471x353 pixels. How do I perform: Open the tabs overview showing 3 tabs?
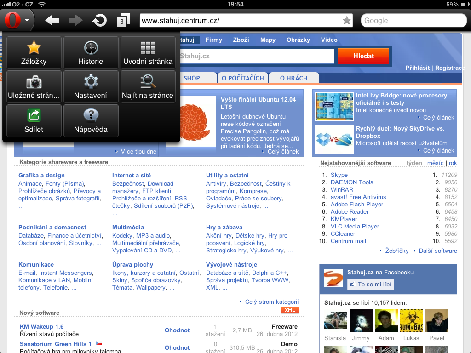point(123,20)
